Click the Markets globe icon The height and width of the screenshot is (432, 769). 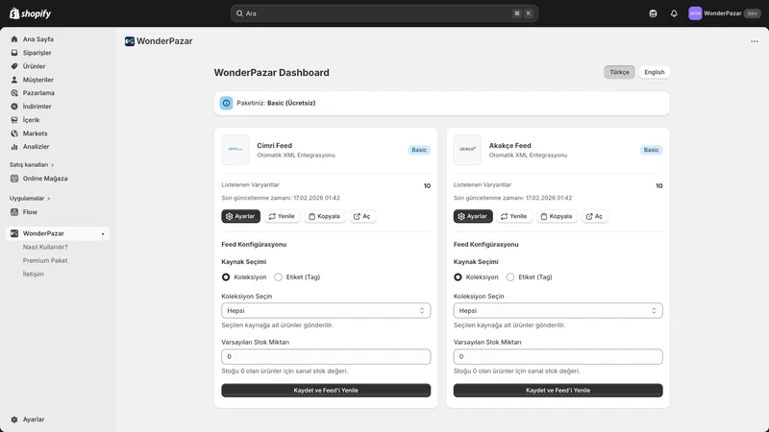[x=14, y=133]
